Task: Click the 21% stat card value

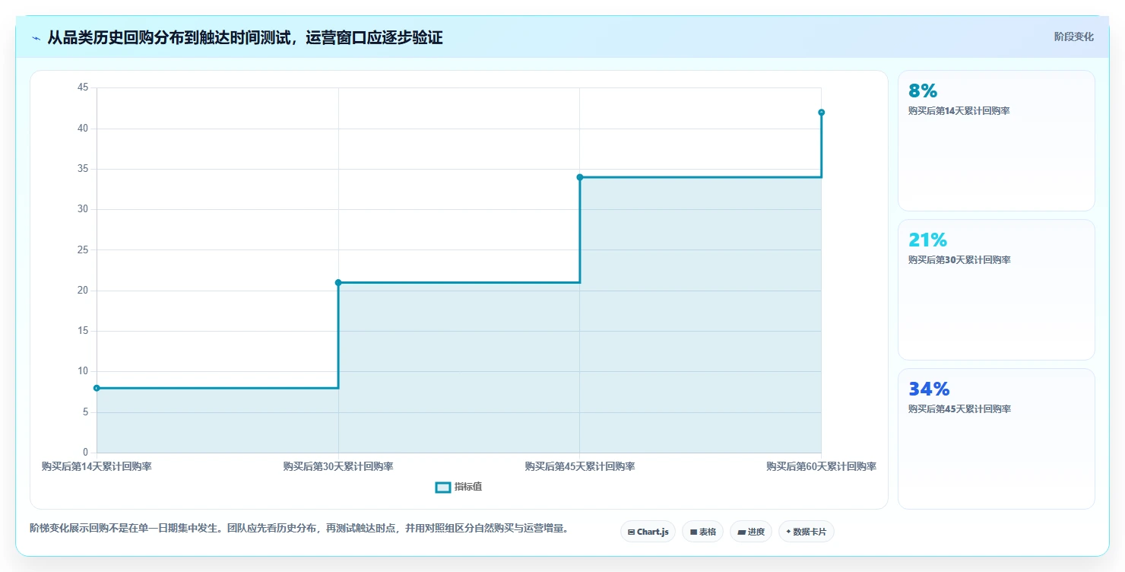Action: click(927, 240)
